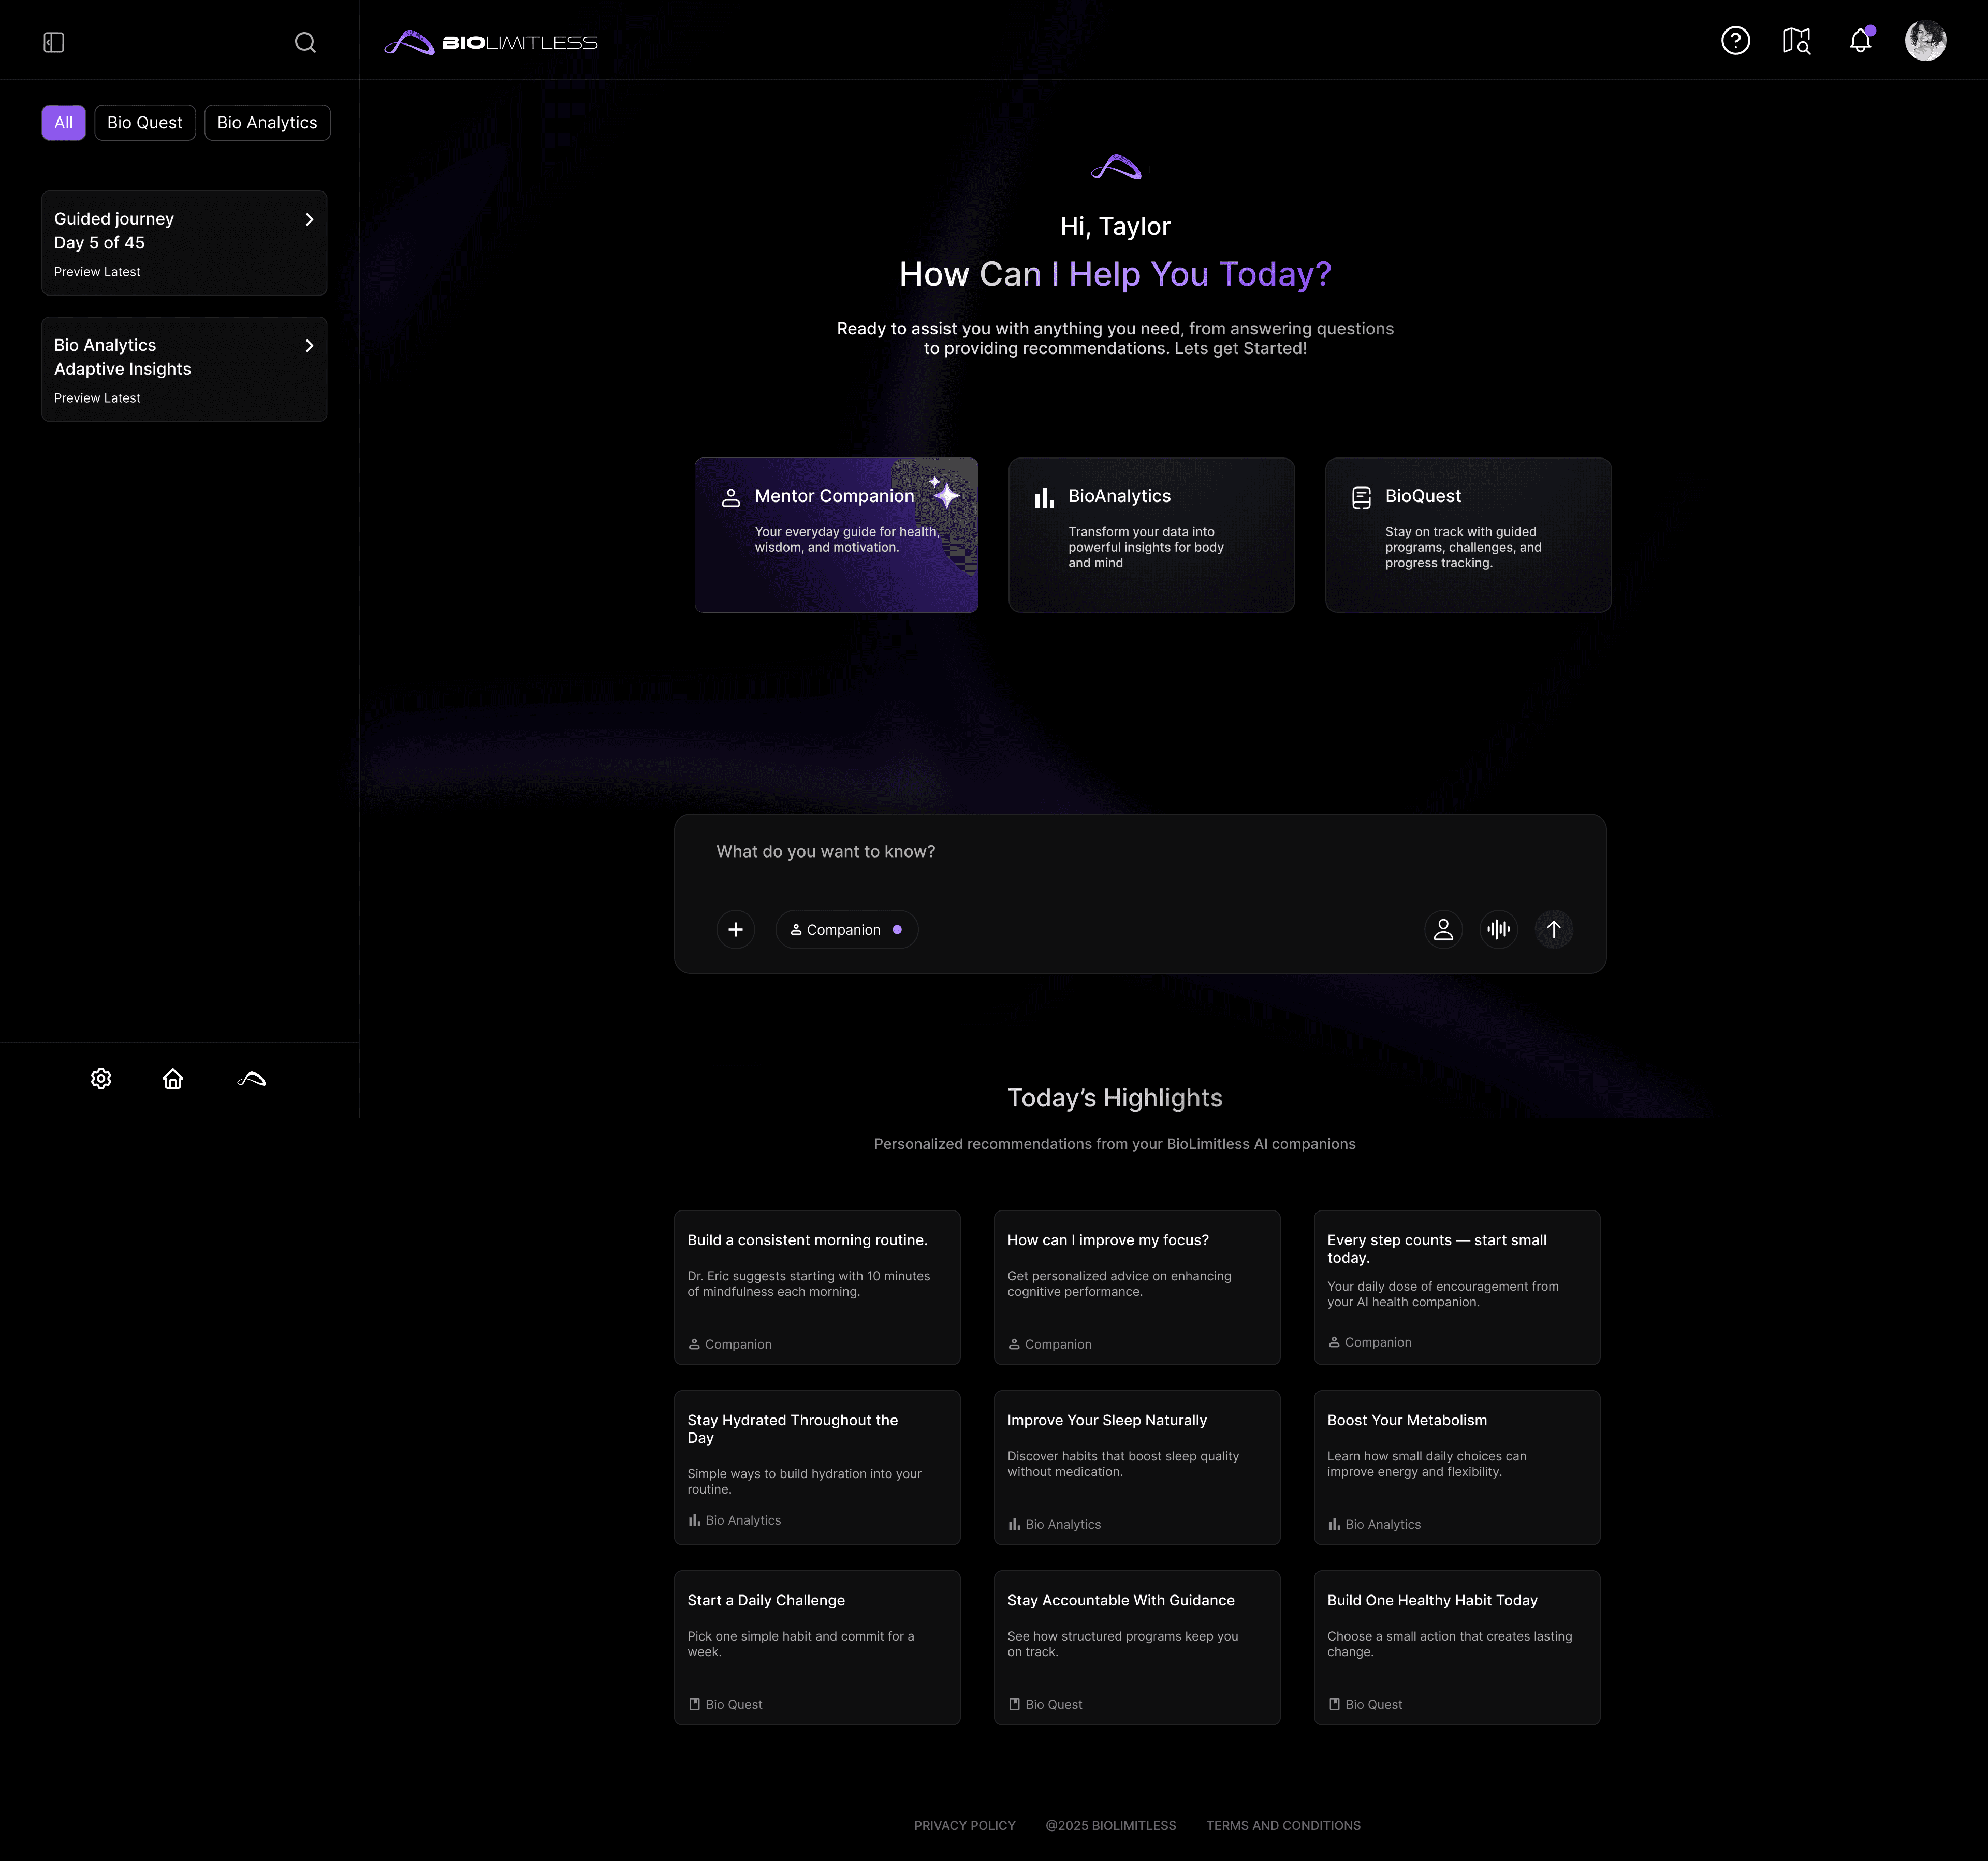Collapse the sidebar panel icon
The height and width of the screenshot is (1861, 1988).
click(54, 42)
